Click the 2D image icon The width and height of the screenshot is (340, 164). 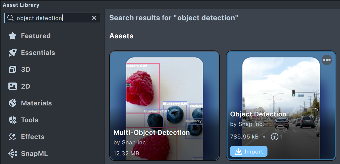point(13,86)
